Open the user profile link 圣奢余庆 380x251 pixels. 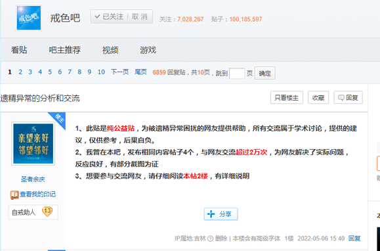(x=33, y=179)
